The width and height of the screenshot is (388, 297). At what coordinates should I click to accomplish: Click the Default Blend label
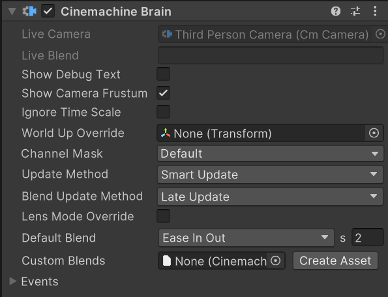pyautogui.click(x=59, y=238)
